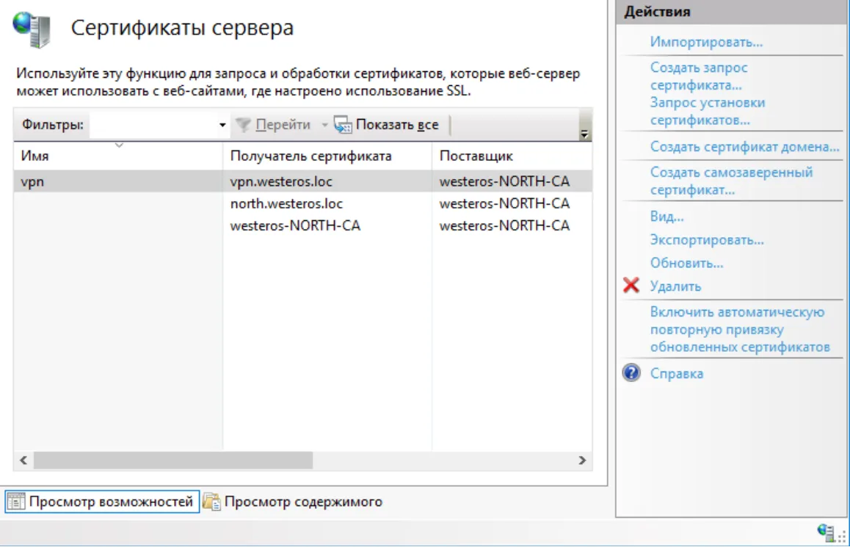Image resolution: width=850 pixels, height=547 pixels.
Task: Open Создать запрос сертификата... action
Action: (x=699, y=76)
